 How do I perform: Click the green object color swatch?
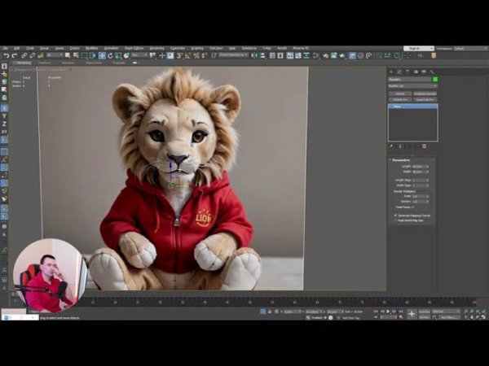click(x=435, y=80)
